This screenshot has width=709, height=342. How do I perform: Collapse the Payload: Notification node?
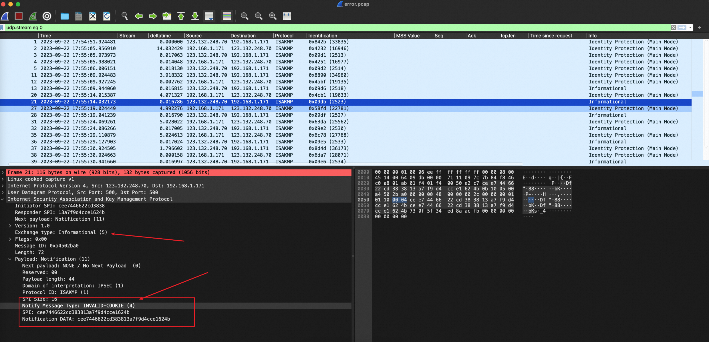(10, 259)
